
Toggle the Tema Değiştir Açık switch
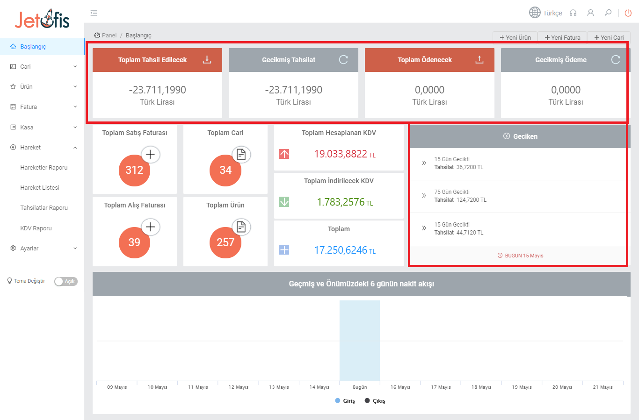pyautogui.click(x=65, y=281)
